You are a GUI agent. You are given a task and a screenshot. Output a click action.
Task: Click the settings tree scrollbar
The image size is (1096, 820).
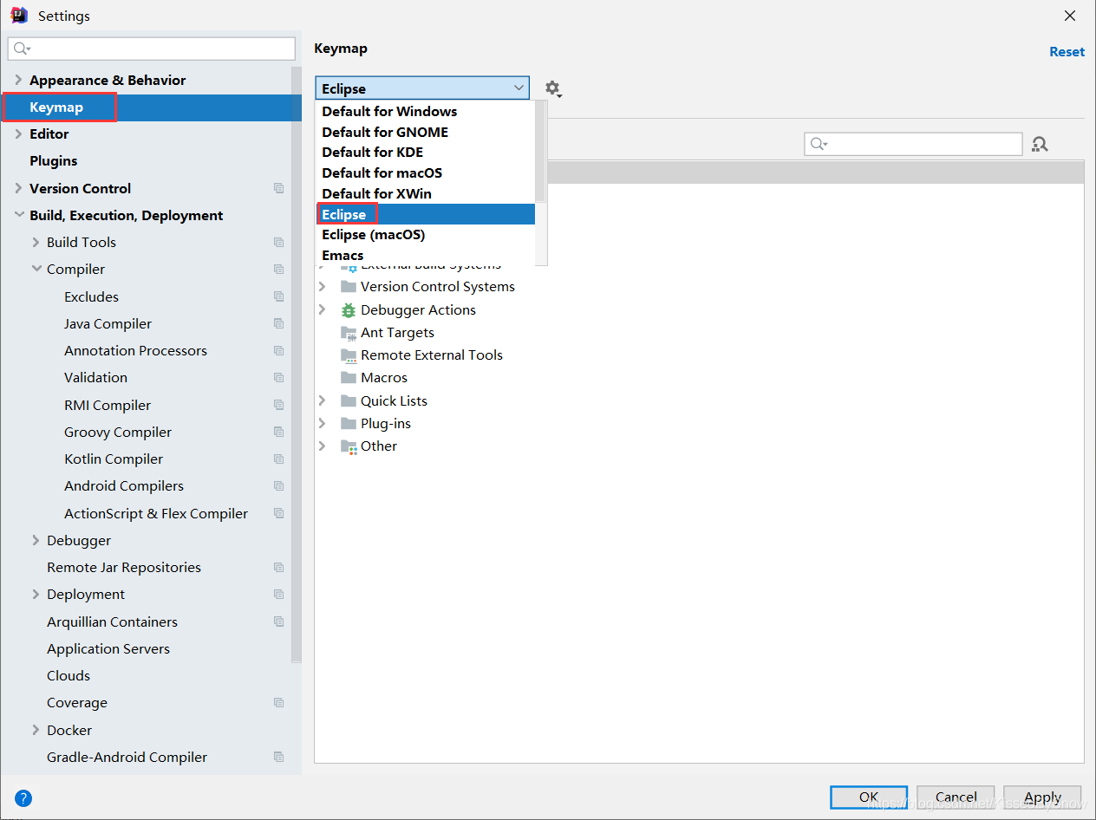pos(296,364)
